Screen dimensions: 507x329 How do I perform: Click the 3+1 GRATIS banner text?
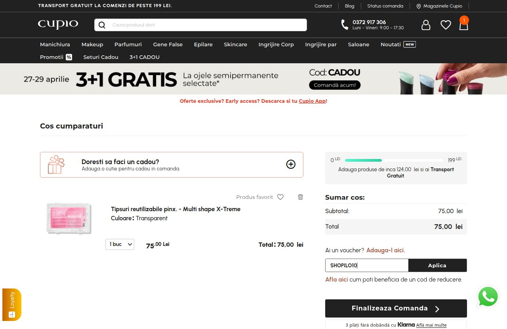(126, 79)
